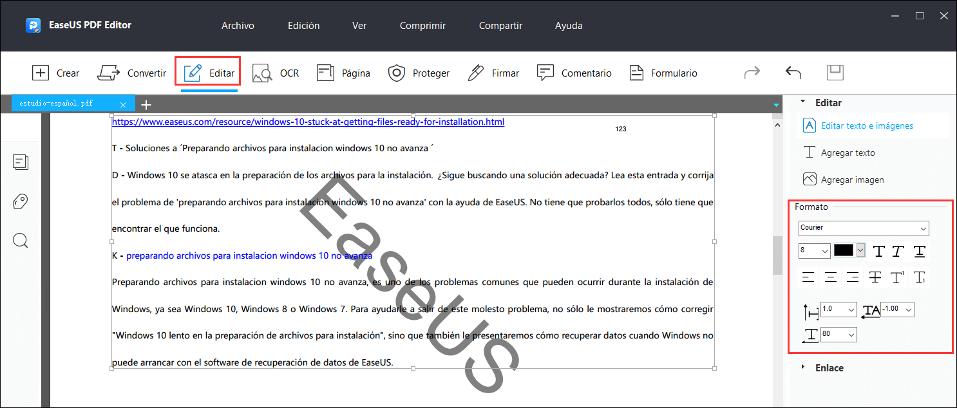Click the page number text '123'
Screen dimensions: 957x408
tap(621, 129)
